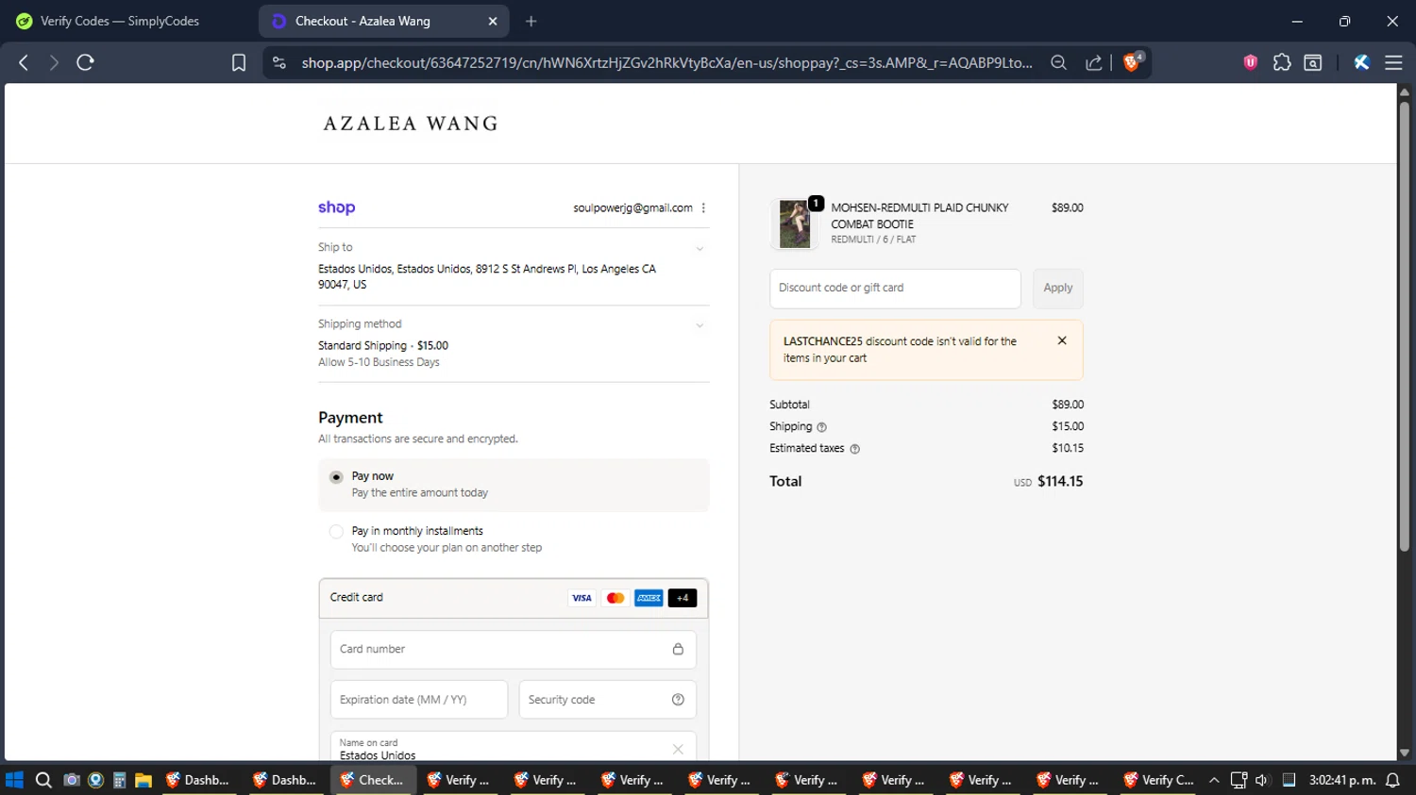1416x795 pixels.
Task: Expand the Ship to section
Action: [x=700, y=249]
